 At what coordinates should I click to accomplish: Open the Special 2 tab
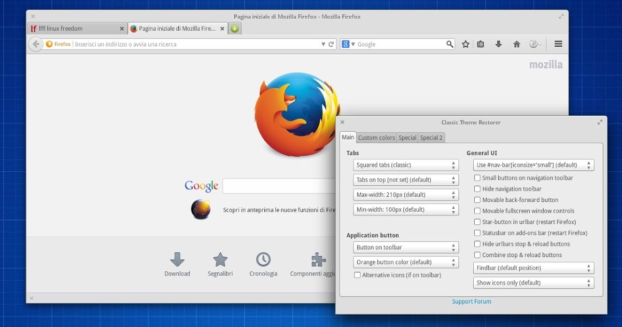pos(431,138)
